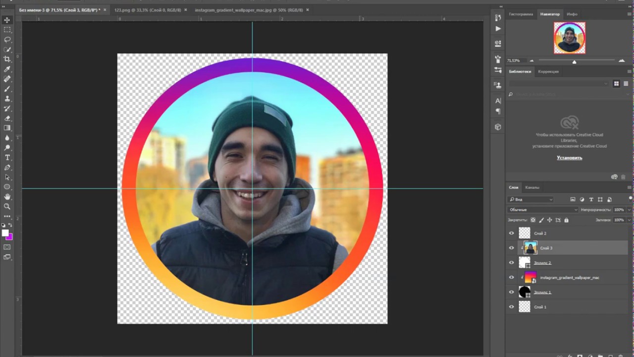
Task: Select the Path Selection tool
Action: click(7, 177)
